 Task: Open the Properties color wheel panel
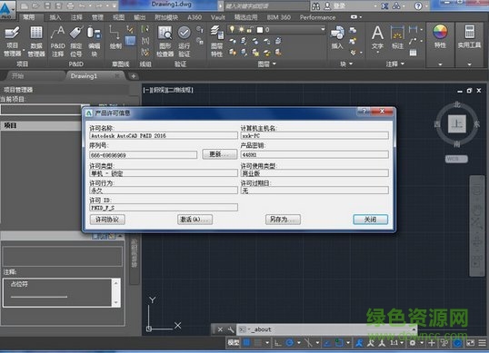pos(440,36)
